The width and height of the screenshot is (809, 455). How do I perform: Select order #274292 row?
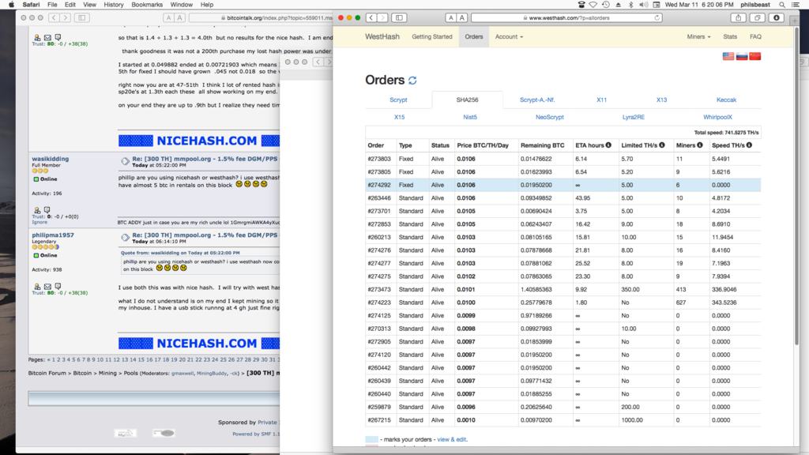(563, 185)
